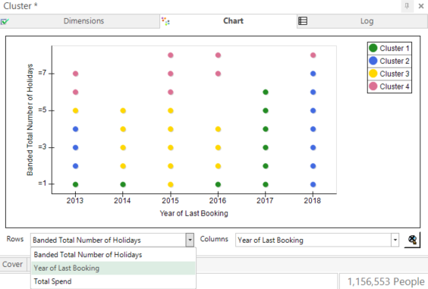Click the 2015 x-axis label
428x289 pixels.
(x=170, y=200)
